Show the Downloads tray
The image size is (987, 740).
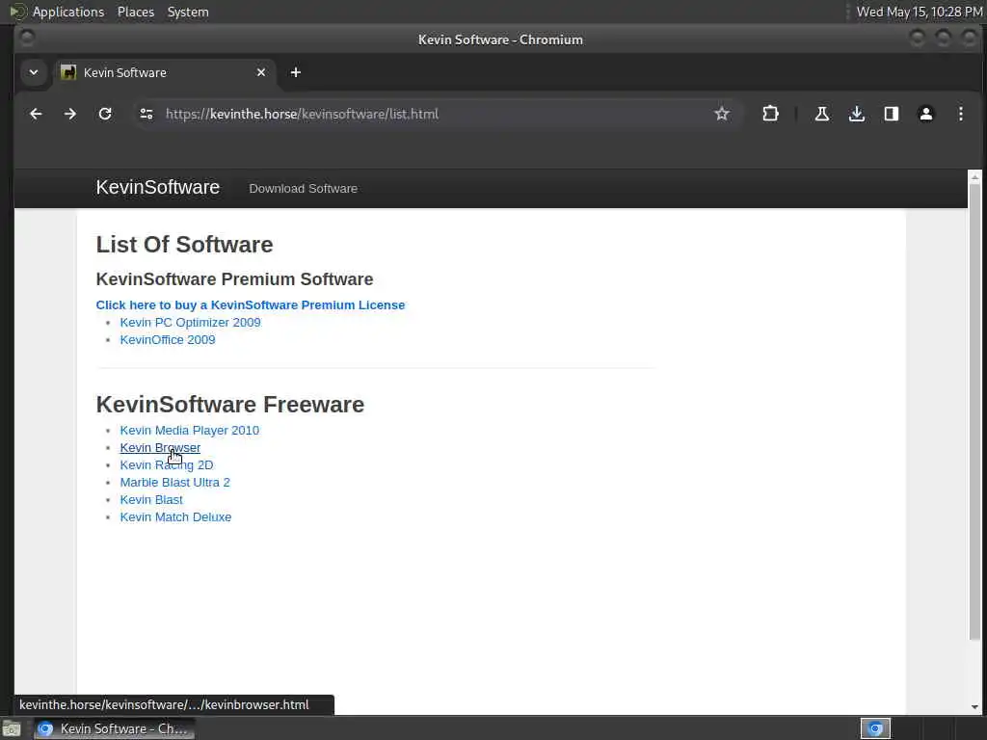point(857,114)
